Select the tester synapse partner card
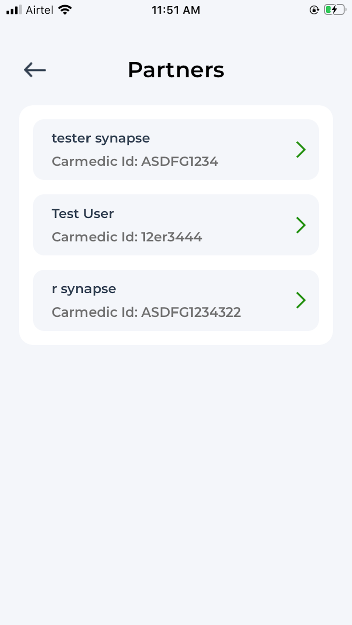The image size is (352, 625). [x=175, y=149]
